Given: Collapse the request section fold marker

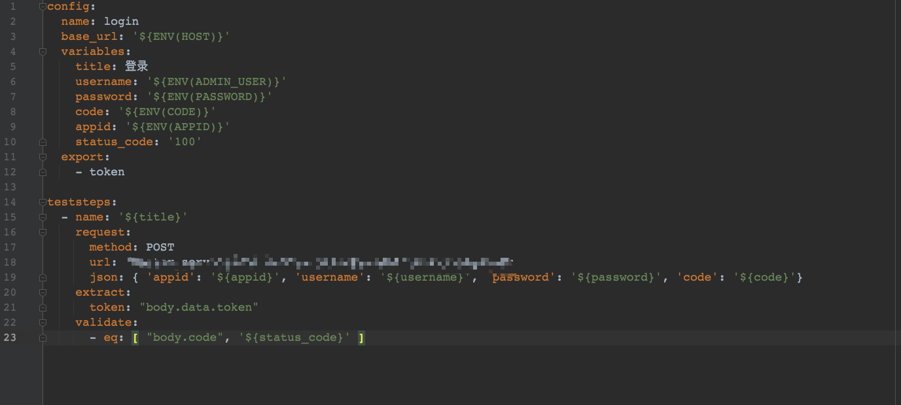Looking at the screenshot, I should point(43,232).
